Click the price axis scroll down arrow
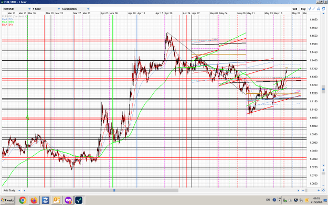The image size is (328, 205). point(323,166)
